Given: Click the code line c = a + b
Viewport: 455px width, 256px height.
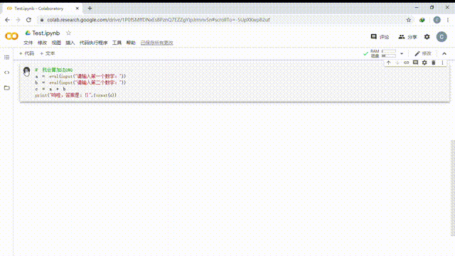Looking at the screenshot, I should click(50, 89).
